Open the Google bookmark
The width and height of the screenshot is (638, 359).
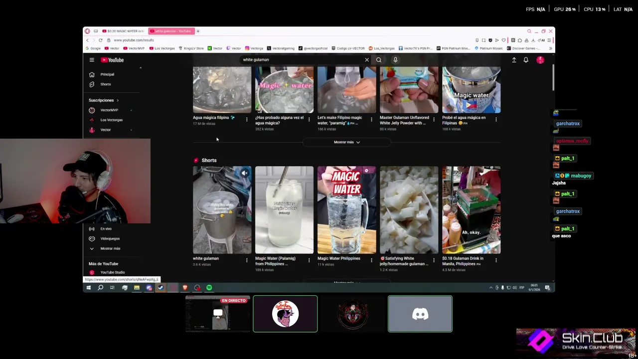pyautogui.click(x=93, y=48)
